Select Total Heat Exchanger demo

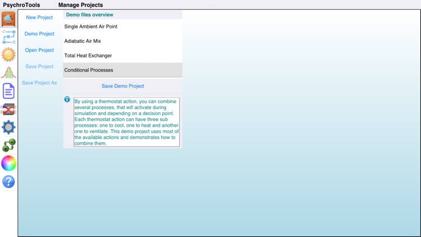point(123,56)
